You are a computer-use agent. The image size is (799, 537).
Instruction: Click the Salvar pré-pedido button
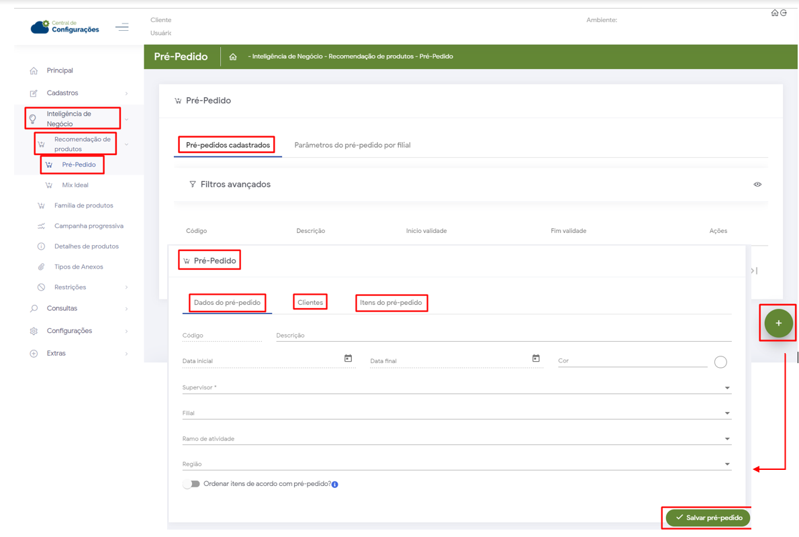pos(708,518)
